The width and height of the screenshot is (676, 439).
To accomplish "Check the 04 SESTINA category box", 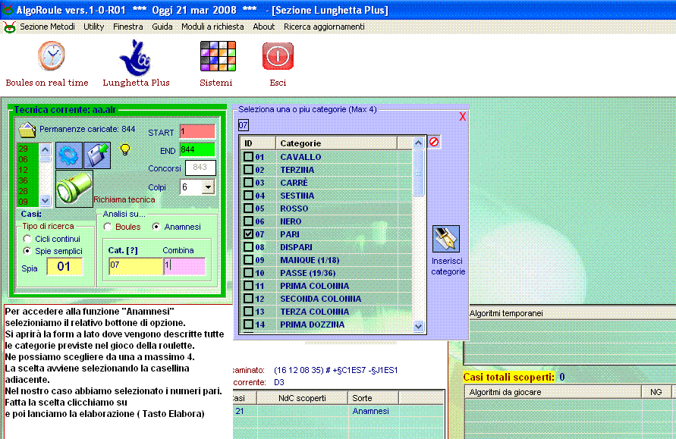I will pos(248,195).
